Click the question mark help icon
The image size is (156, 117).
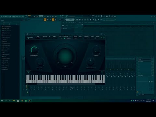pyautogui.click(x=104, y=16)
